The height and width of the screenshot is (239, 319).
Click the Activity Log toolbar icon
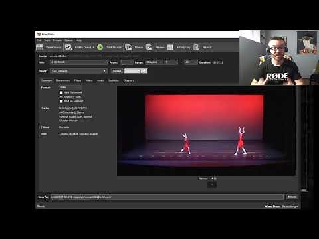pyautogui.click(x=170, y=47)
